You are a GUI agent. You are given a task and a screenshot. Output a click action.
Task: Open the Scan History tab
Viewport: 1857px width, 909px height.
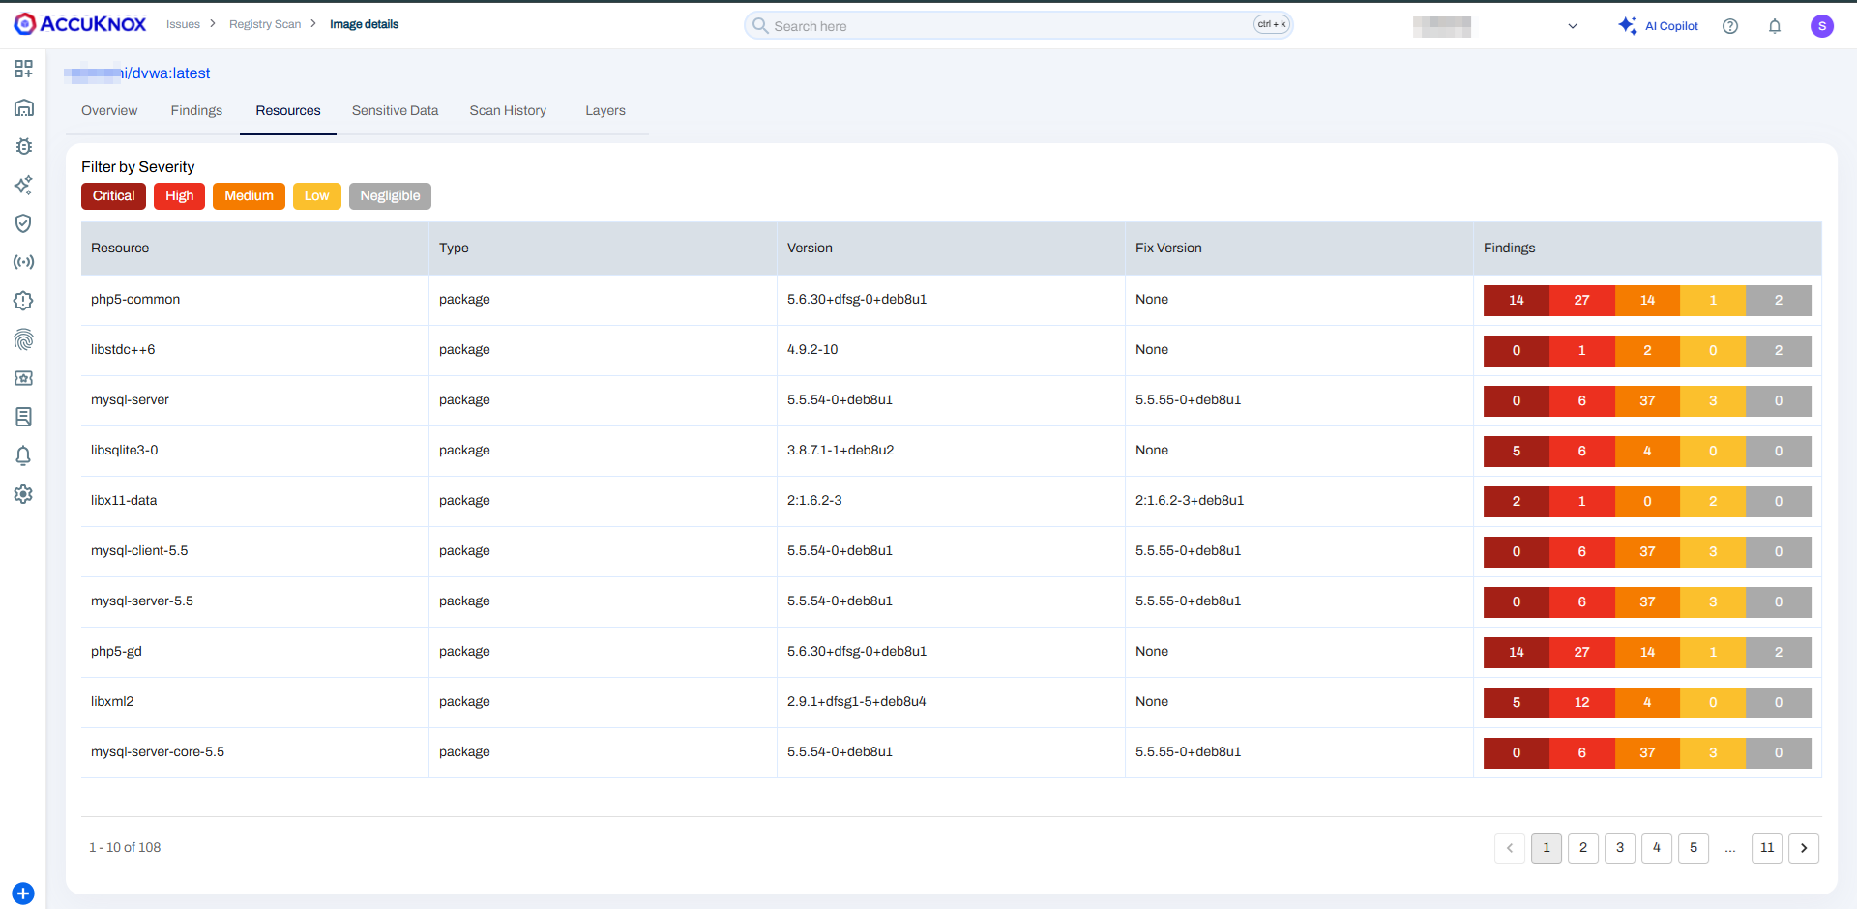tap(507, 110)
